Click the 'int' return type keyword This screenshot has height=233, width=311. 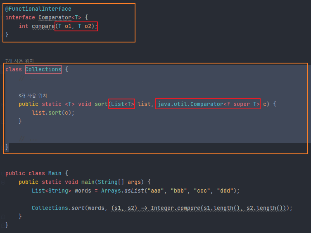tap(24, 26)
